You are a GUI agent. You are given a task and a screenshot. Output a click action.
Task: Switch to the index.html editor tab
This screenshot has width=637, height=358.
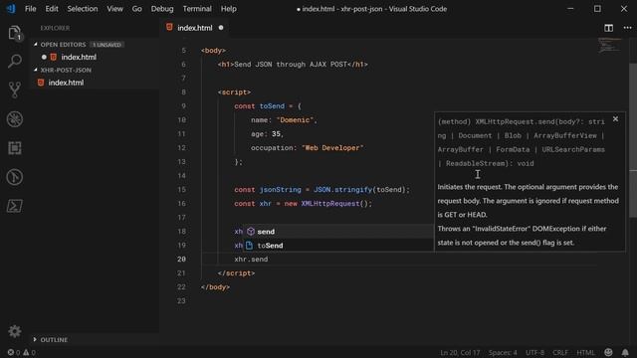click(195, 28)
